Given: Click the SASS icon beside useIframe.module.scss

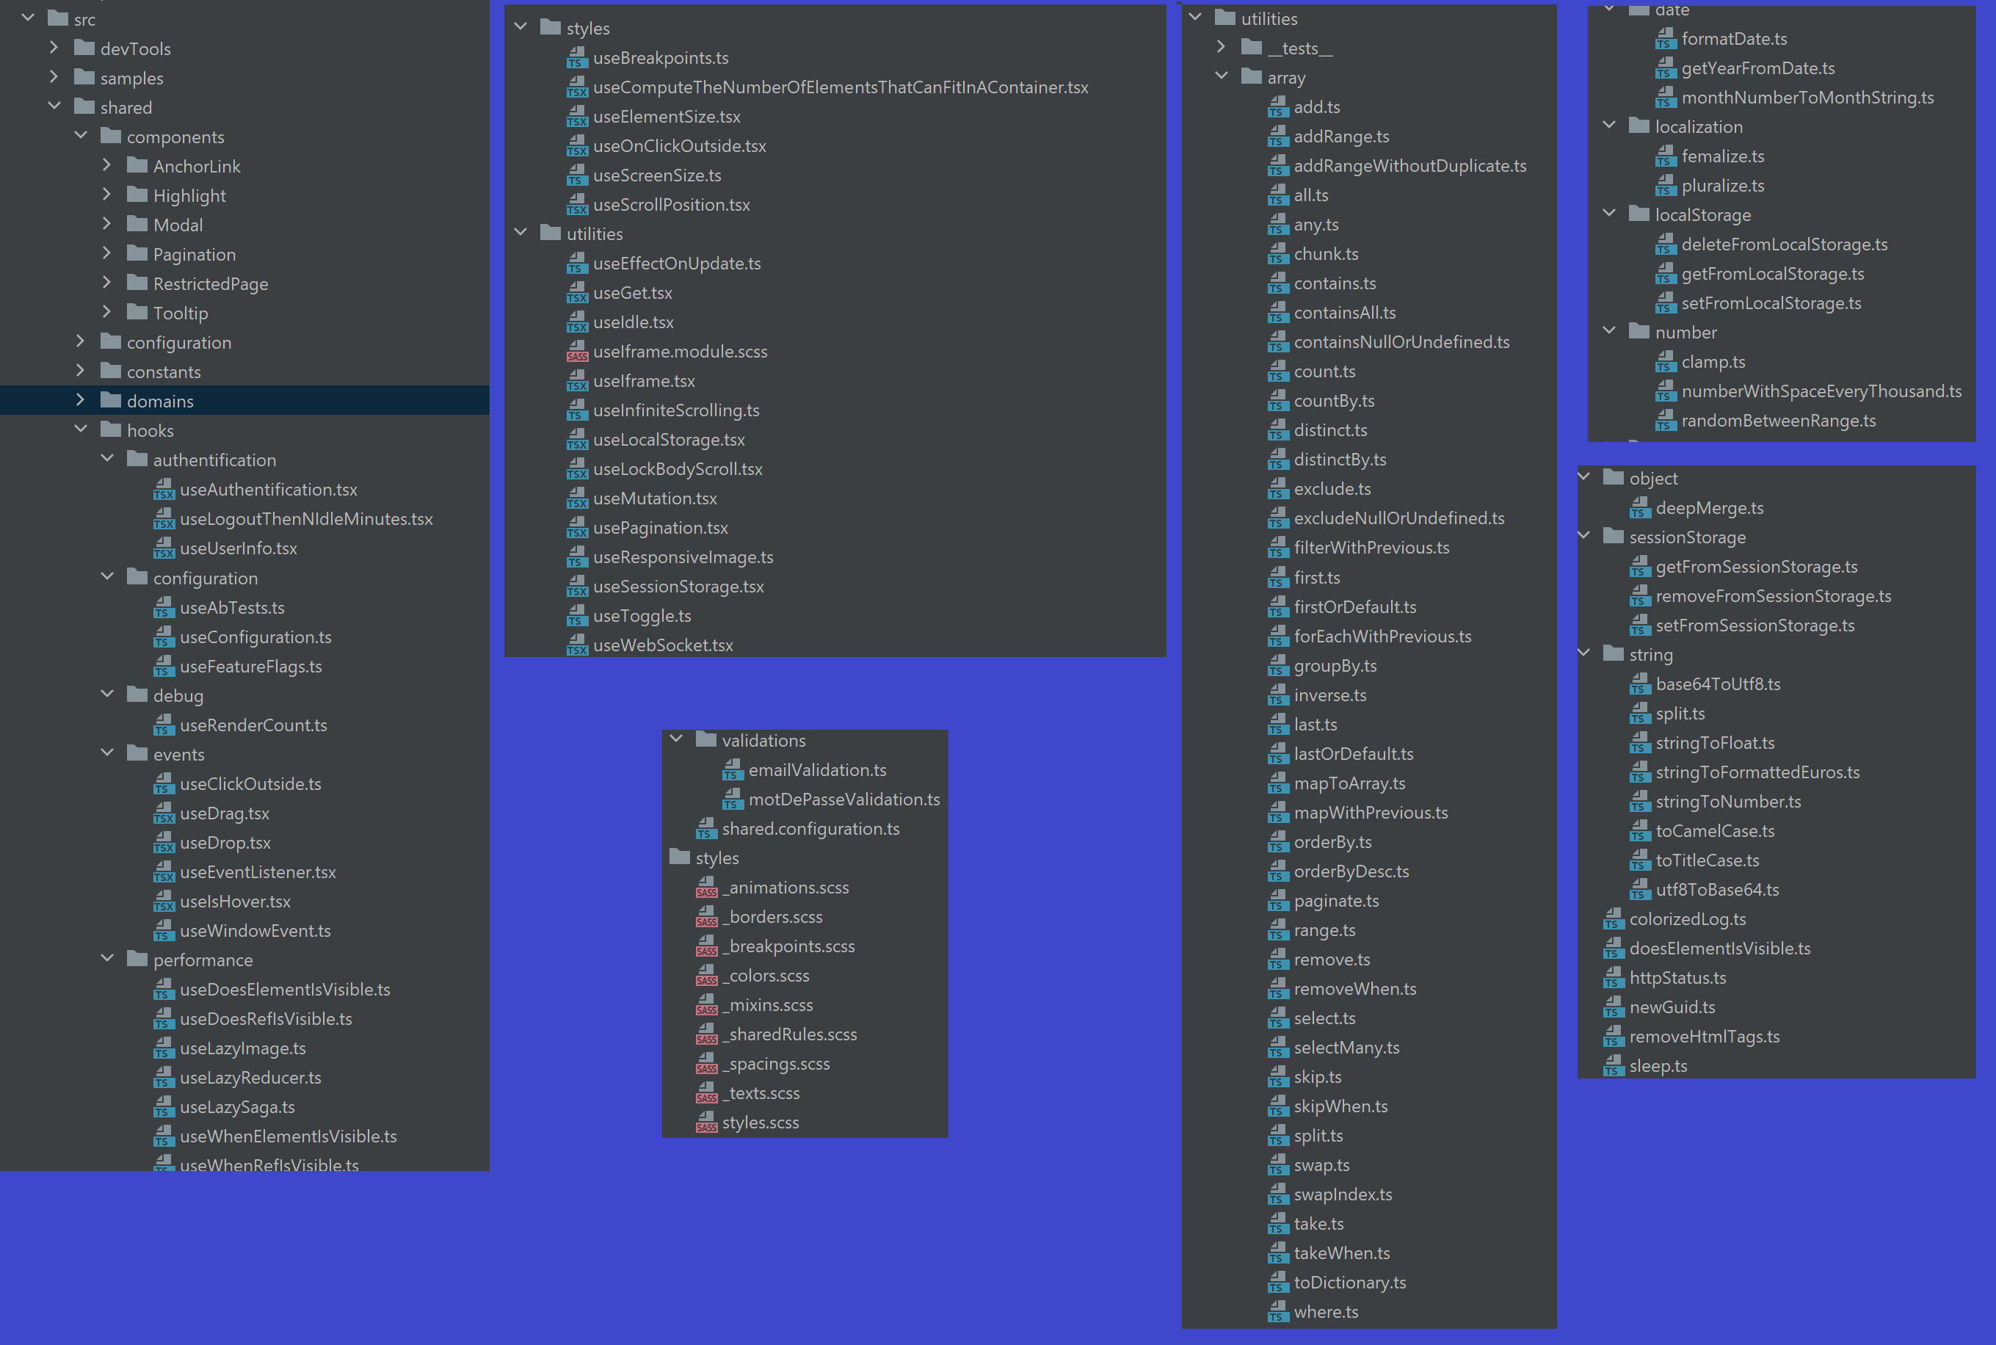Looking at the screenshot, I should (576, 352).
